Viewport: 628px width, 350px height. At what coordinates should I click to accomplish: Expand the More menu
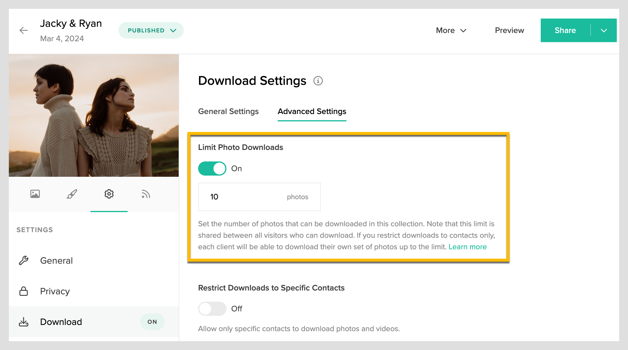[451, 30]
